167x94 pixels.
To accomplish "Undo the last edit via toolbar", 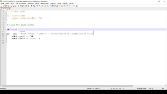I will point(26,6).
